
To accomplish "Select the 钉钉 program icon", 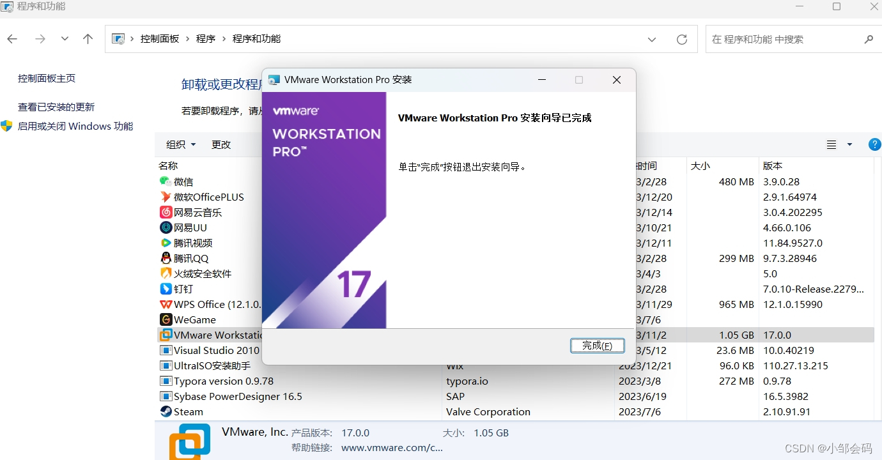I will 166,289.
